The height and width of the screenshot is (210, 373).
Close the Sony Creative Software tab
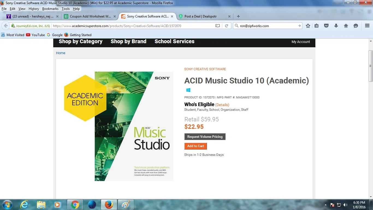tap(172, 16)
